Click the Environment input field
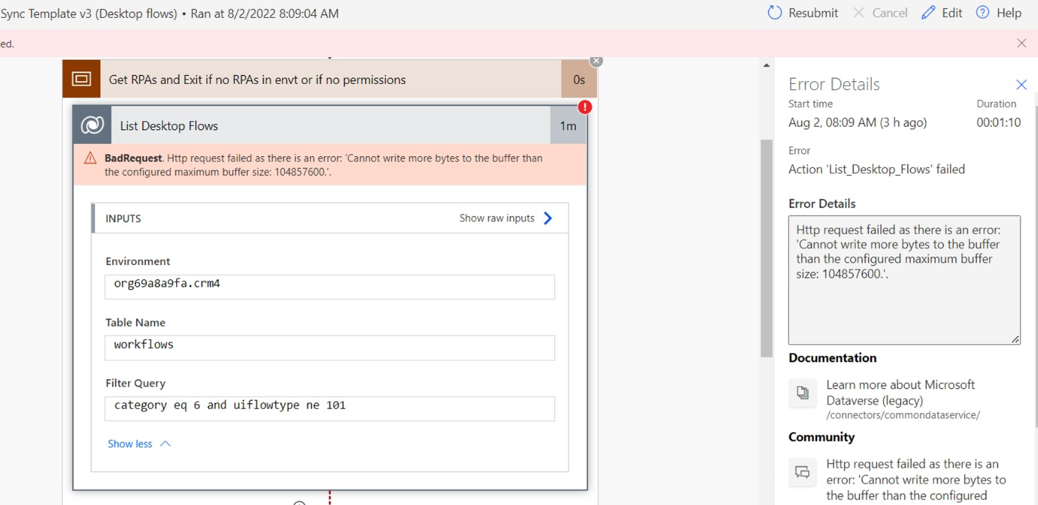The height and width of the screenshot is (505, 1038). point(329,287)
